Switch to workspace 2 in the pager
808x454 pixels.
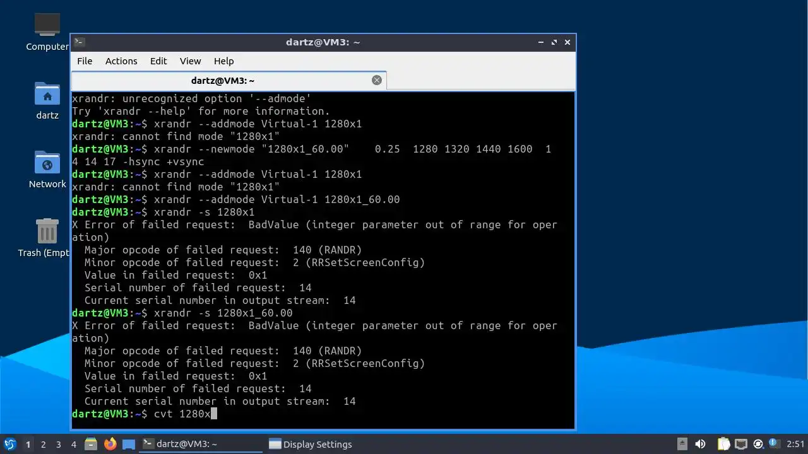pyautogui.click(x=43, y=444)
